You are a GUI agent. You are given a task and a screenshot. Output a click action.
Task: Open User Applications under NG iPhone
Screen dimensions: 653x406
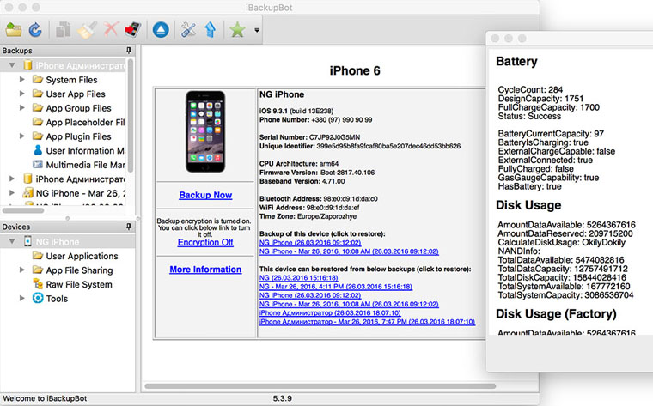pyautogui.click(x=82, y=257)
